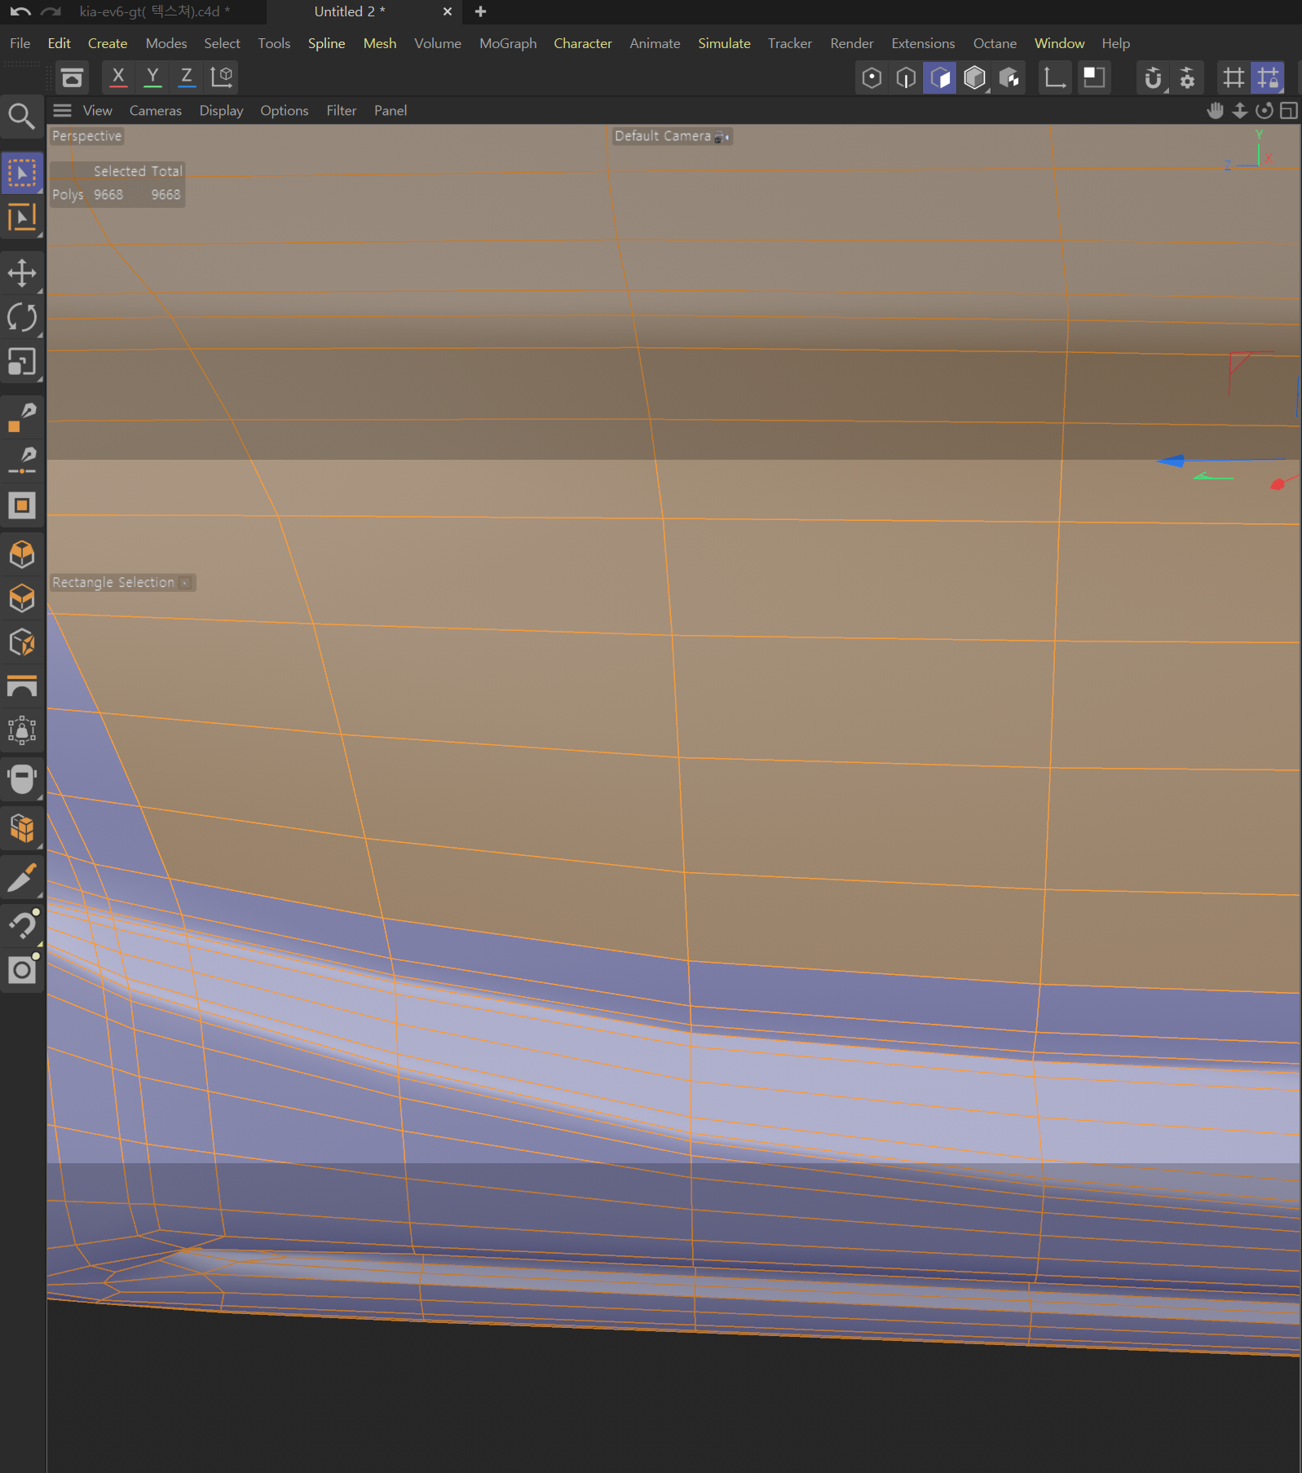Open snap settings gear
1302x1473 pixels.
[x=1187, y=77]
